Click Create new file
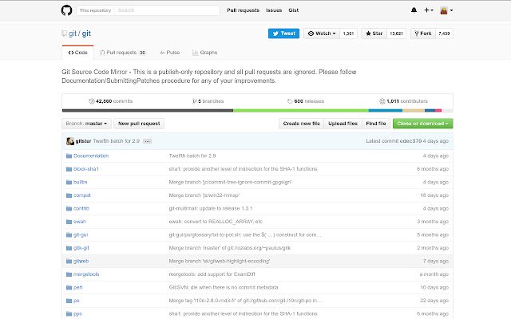Image resolution: width=511 pixels, height=319 pixels. click(x=302, y=124)
